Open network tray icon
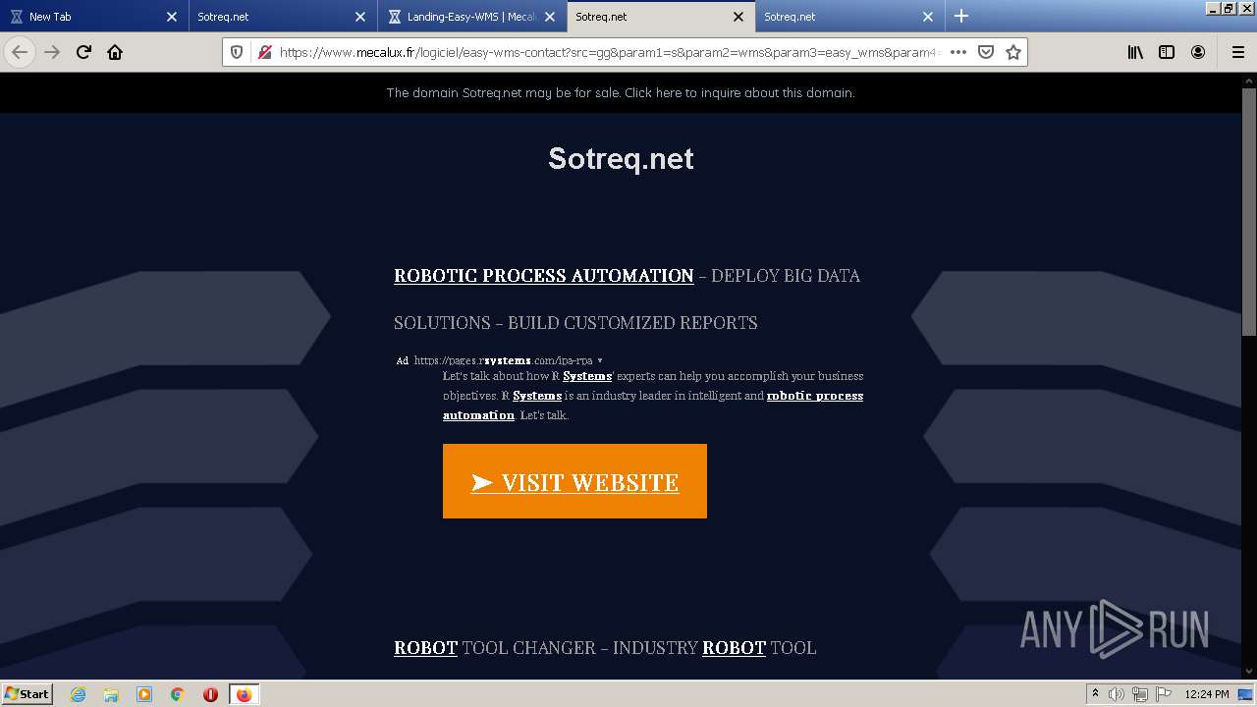 [x=1139, y=694]
